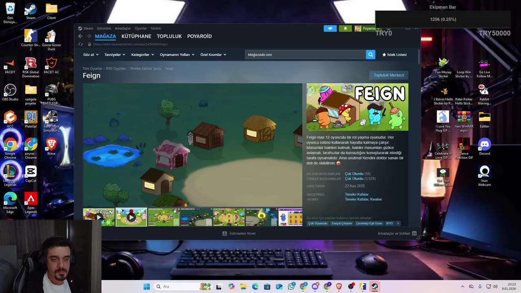Open PlateUp! desktop shortcut
521x293 pixels.
[x=31, y=120]
